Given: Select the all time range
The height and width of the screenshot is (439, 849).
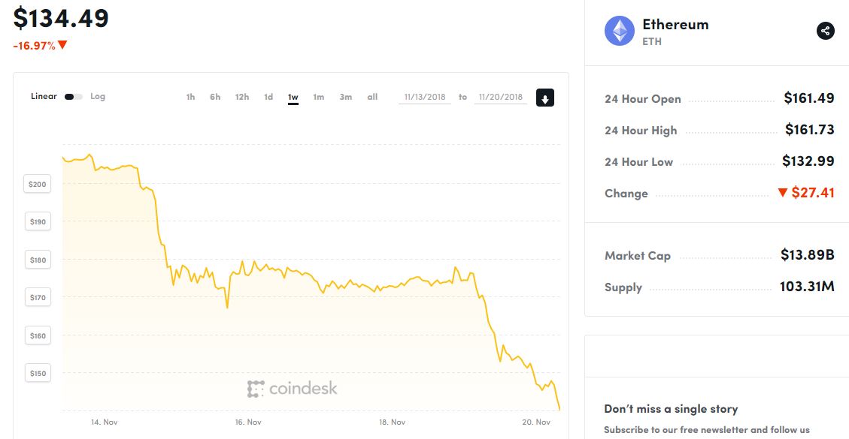Looking at the screenshot, I should (x=372, y=98).
